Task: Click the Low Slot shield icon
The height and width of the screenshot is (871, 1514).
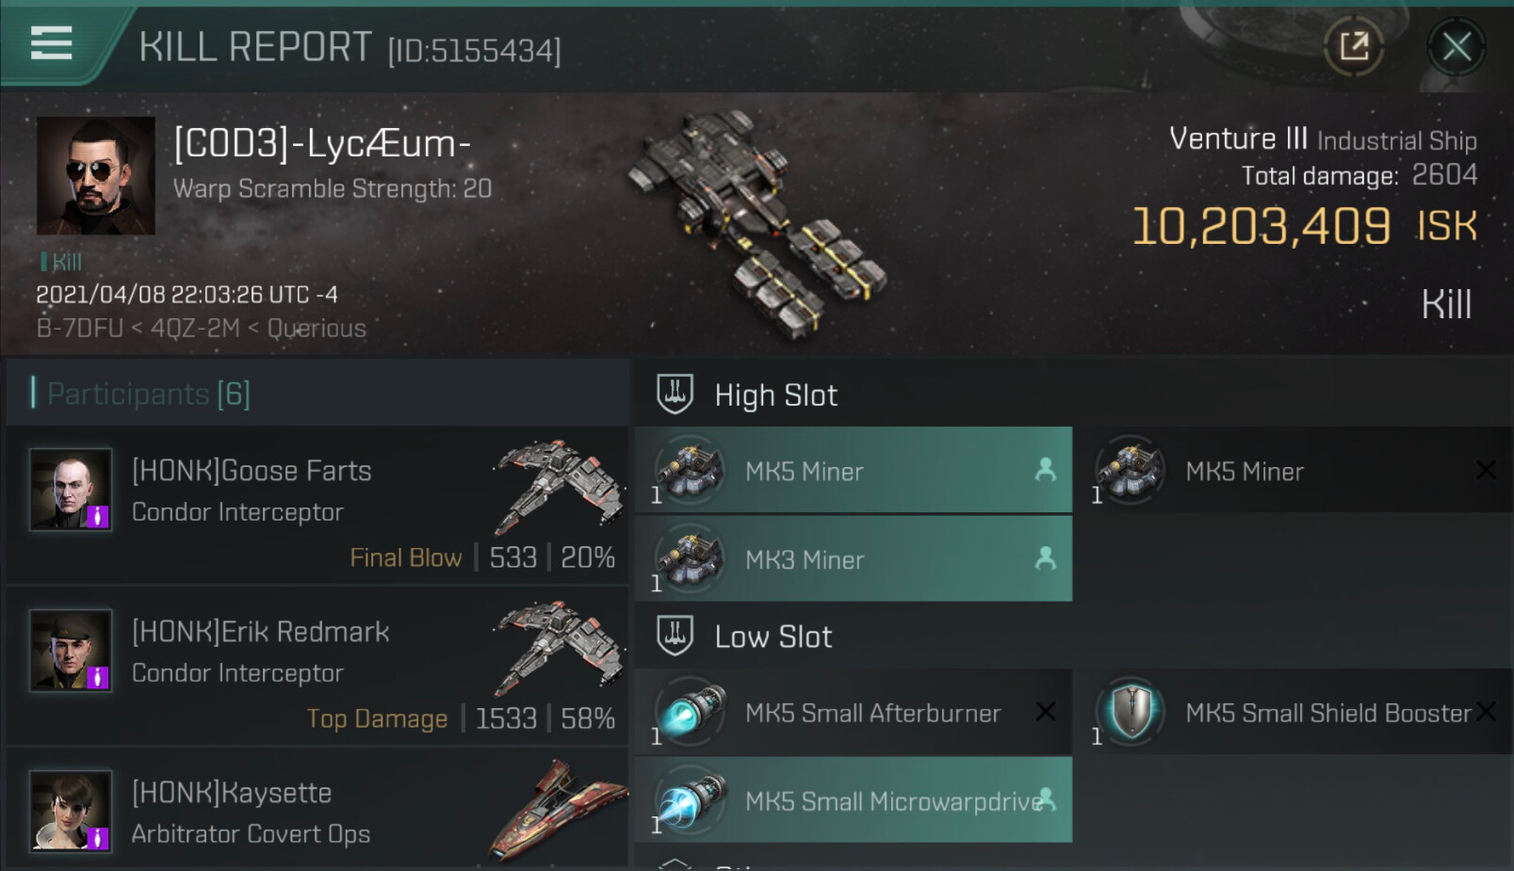Action: 675,636
